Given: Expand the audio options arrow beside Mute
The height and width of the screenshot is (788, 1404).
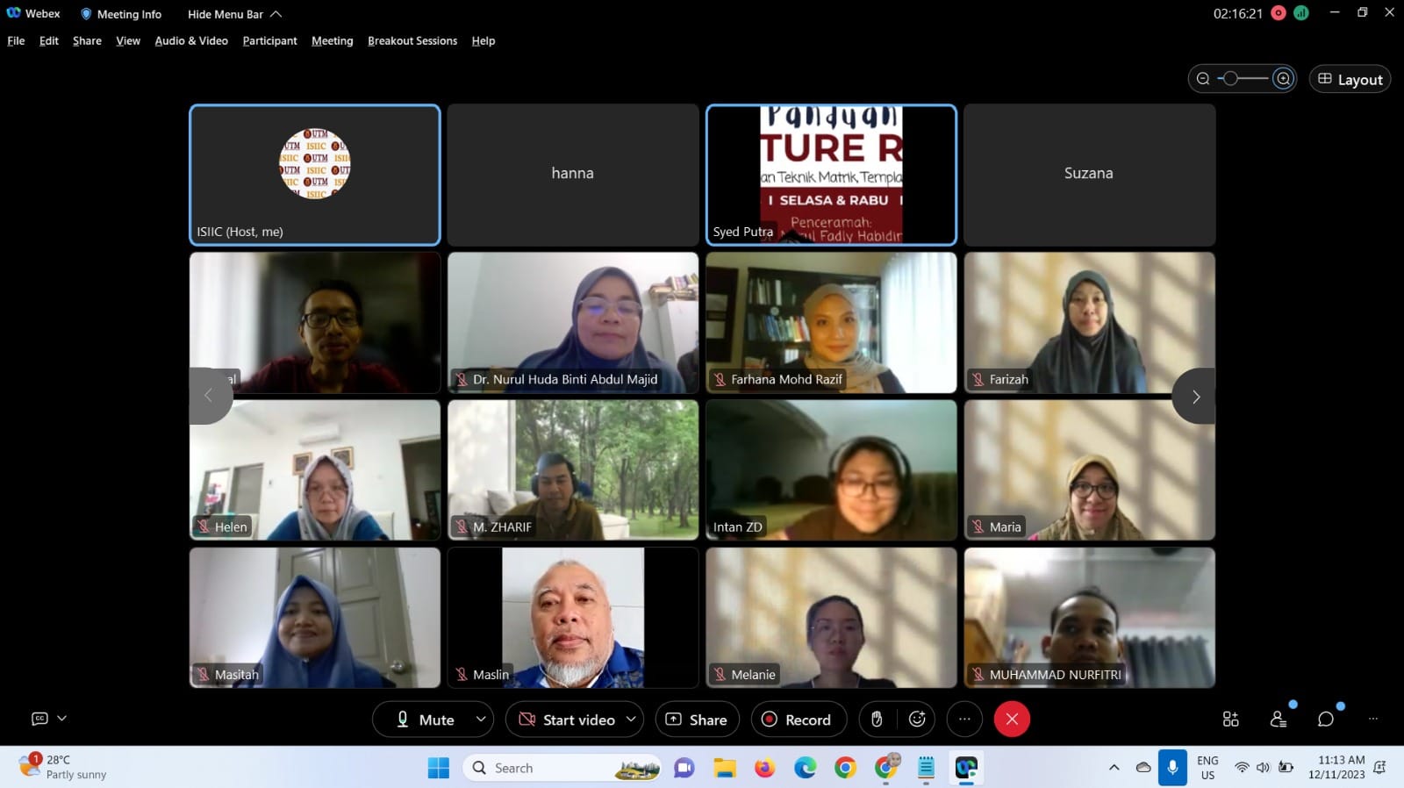Looking at the screenshot, I should point(481,720).
